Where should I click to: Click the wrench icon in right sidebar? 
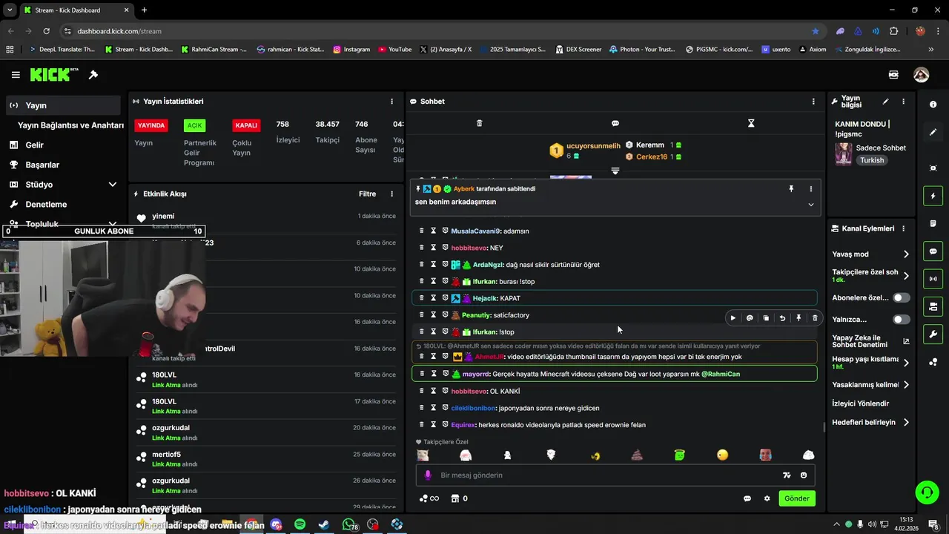pos(933,334)
